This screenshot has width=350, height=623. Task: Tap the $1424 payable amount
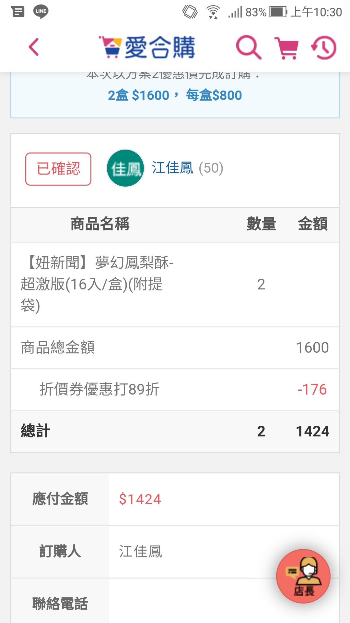pos(140,499)
